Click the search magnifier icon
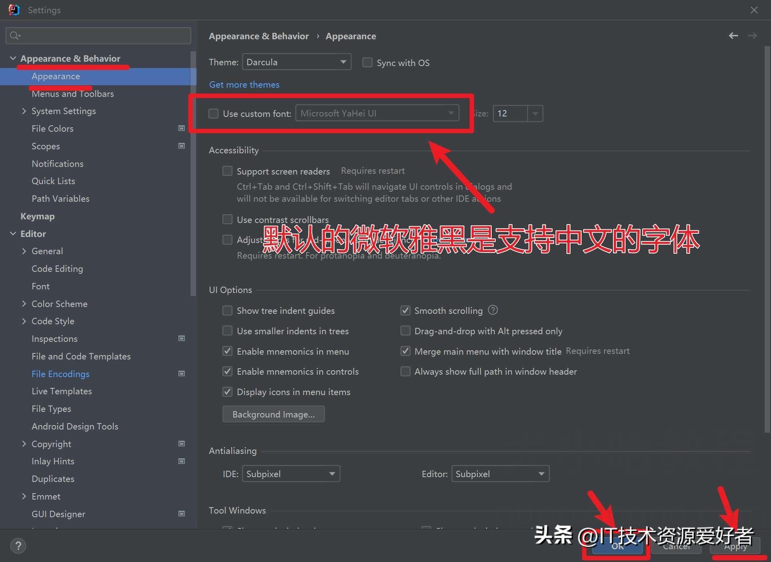The image size is (771, 562). [x=15, y=36]
